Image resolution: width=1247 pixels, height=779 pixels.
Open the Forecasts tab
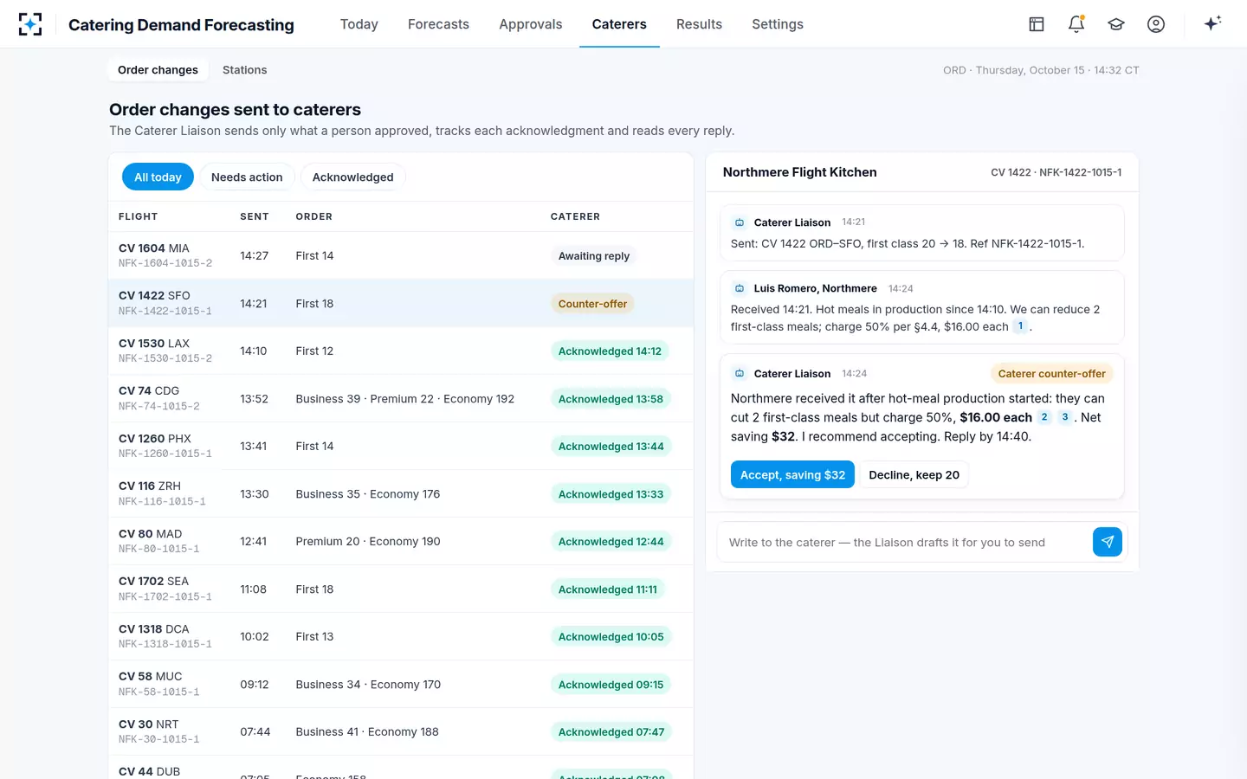tap(438, 24)
